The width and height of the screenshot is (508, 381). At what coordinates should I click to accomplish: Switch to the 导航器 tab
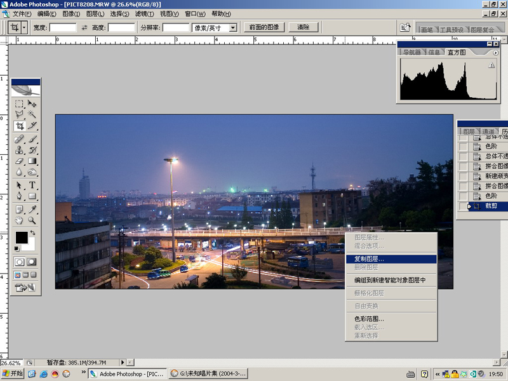(411, 52)
